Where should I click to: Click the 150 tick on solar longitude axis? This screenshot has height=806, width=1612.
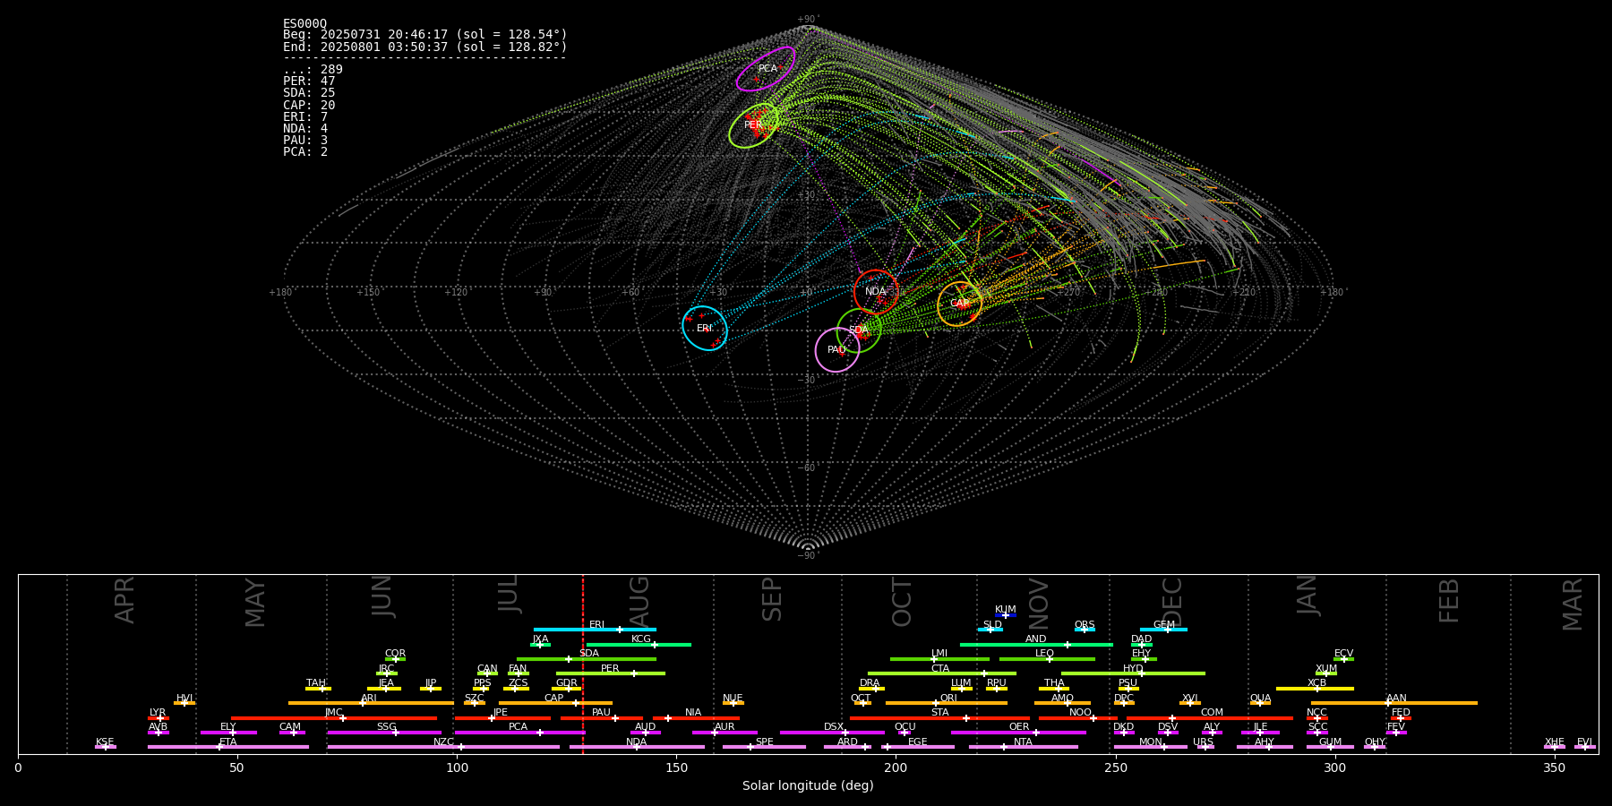tap(676, 767)
